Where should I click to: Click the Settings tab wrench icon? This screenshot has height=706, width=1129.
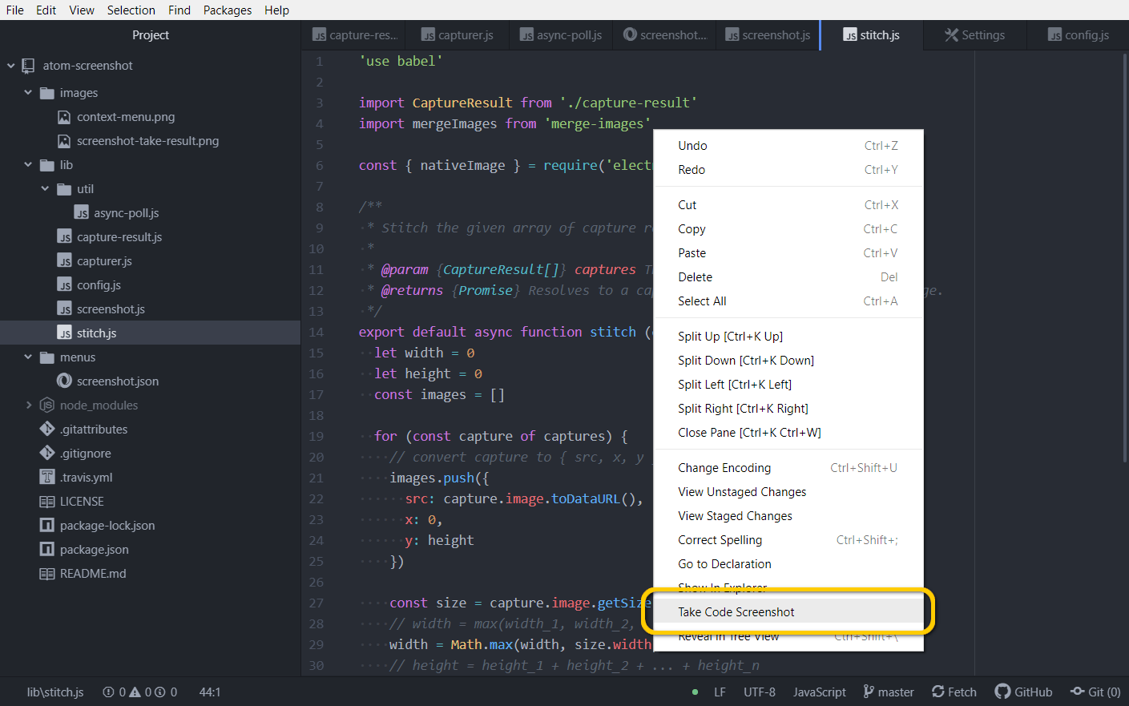[x=951, y=35]
